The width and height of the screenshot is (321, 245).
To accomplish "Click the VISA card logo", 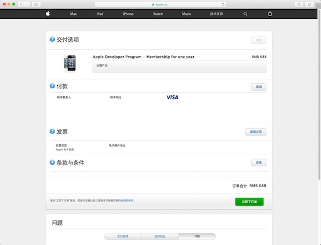I will (x=172, y=97).
